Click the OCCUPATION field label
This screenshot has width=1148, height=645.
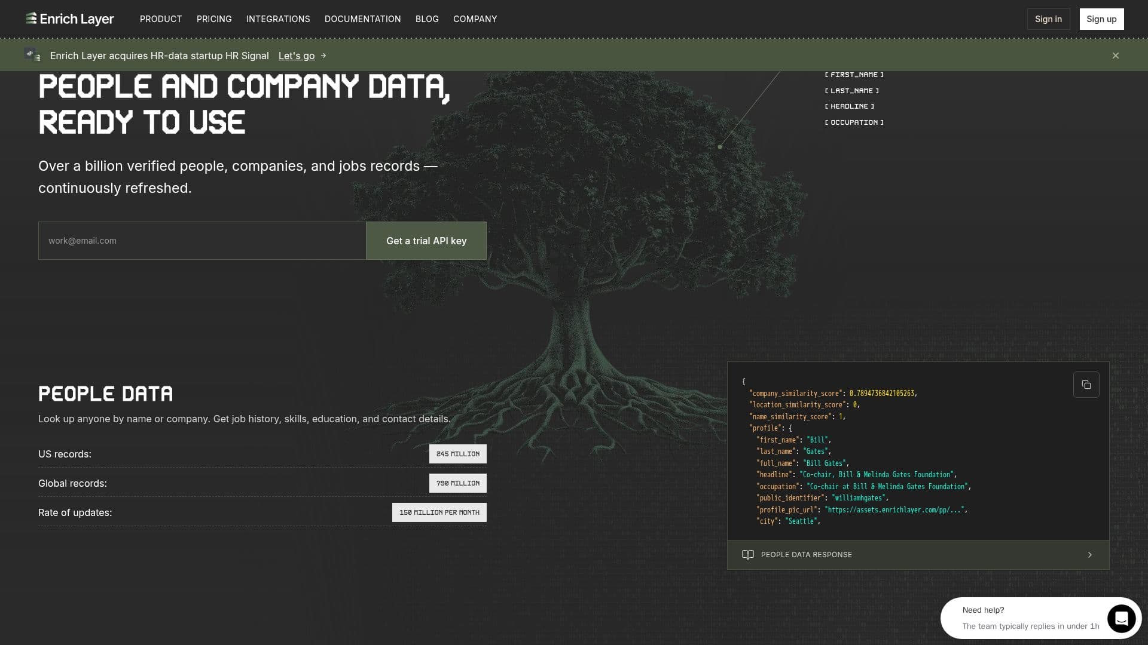point(854,122)
